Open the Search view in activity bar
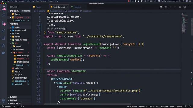The width and height of the screenshot is (193, 108). [x=3, y=15]
